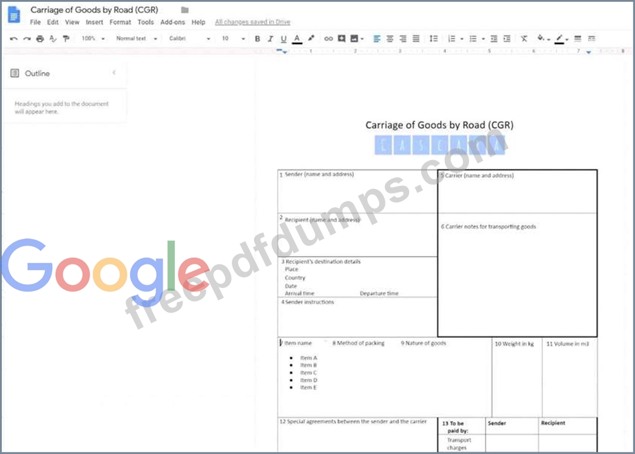
Task: Set center alignment
Action: point(390,39)
